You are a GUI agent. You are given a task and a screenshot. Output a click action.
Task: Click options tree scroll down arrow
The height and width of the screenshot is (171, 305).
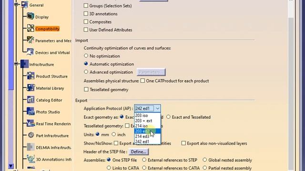11,166
